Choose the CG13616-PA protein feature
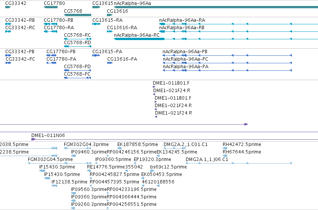The image size is (318, 210). (110, 63)
